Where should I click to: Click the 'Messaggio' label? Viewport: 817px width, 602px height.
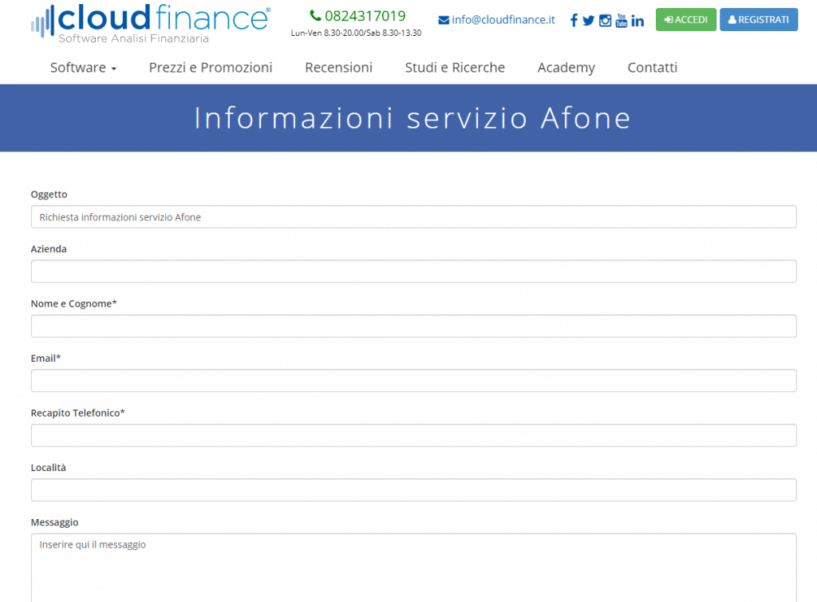(x=54, y=522)
